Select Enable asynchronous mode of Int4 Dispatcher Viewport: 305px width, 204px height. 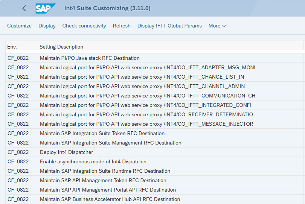point(93,161)
